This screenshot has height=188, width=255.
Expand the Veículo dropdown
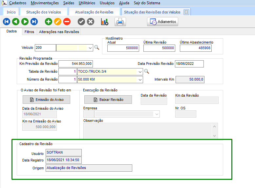tap(90, 48)
